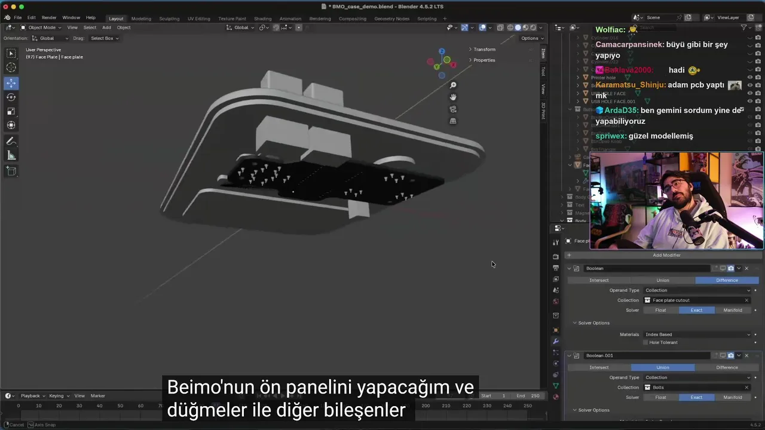Click the timeline End frame field
This screenshot has height=430, width=765.
coord(529,396)
